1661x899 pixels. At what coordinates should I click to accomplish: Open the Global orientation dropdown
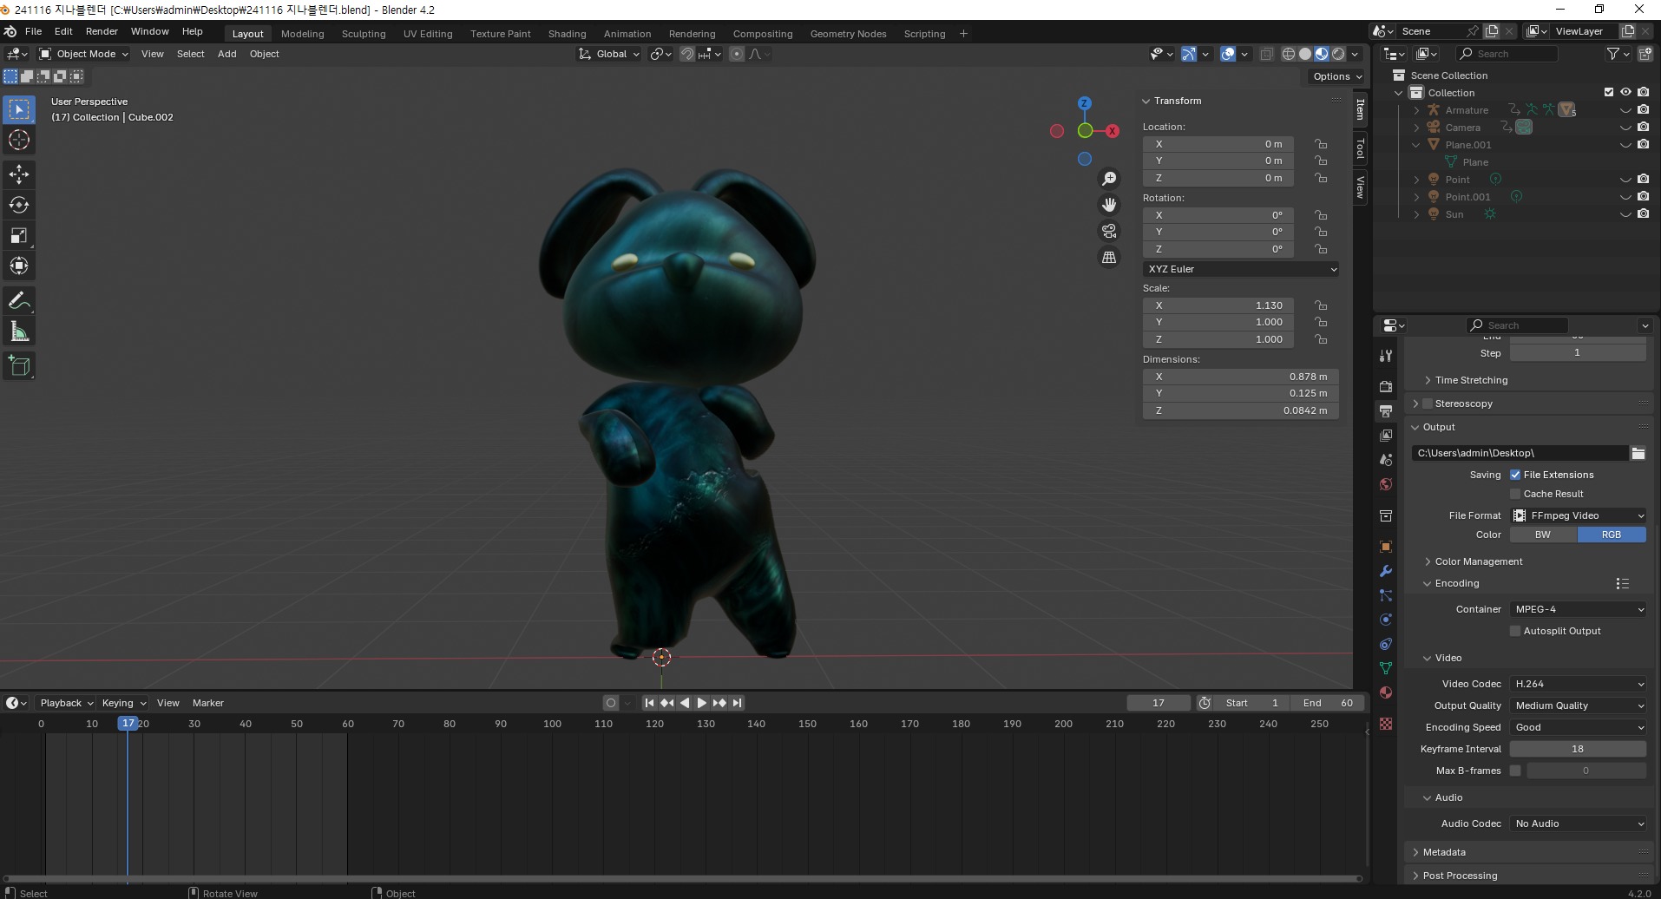[609, 54]
